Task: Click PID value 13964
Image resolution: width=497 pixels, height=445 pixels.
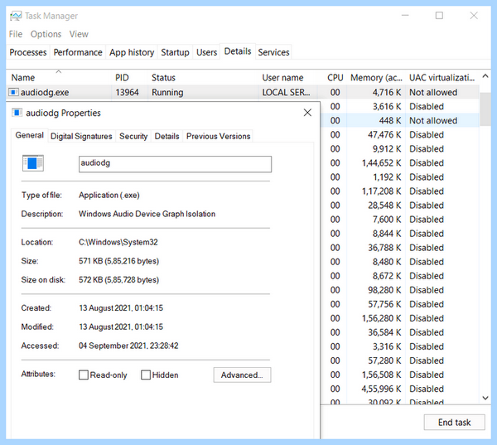Action: point(127,92)
